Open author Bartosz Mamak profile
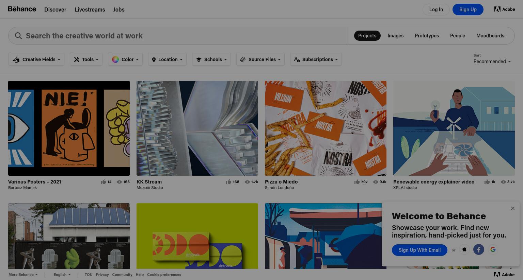The image size is (523, 280). (x=22, y=188)
